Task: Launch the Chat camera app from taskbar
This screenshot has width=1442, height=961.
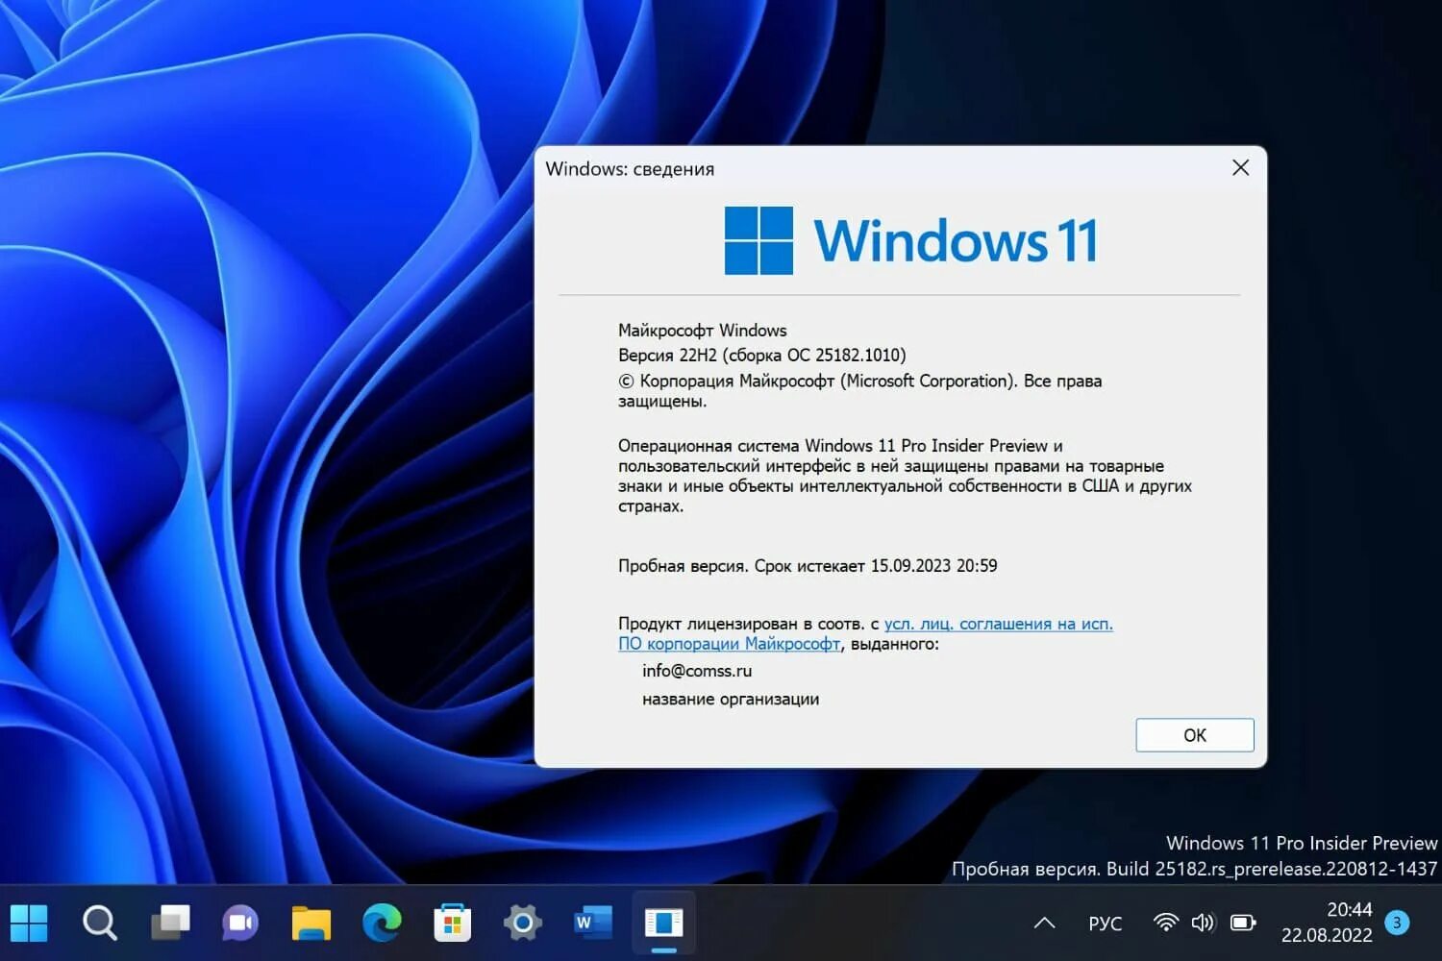Action: pos(240,924)
